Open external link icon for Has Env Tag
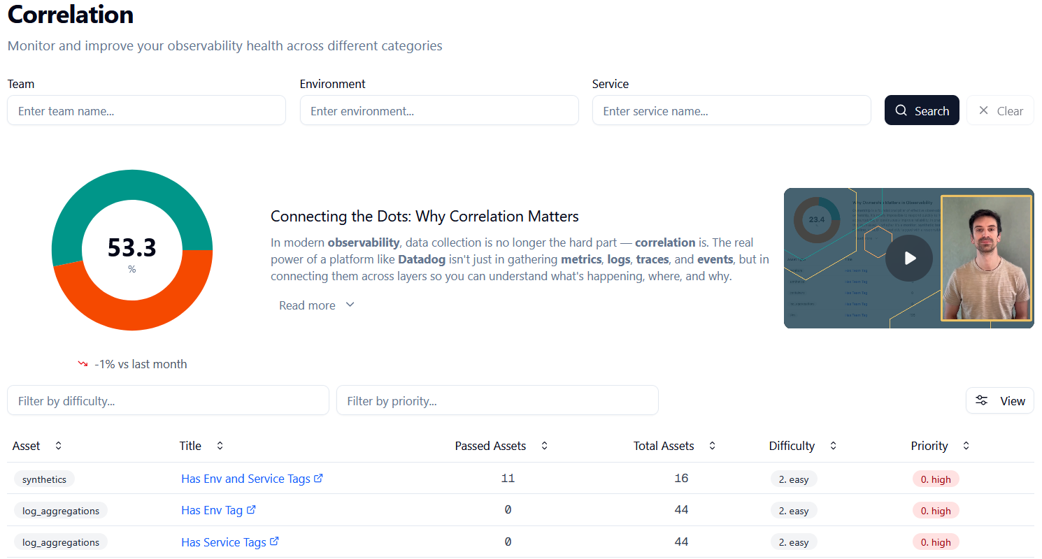 (252, 510)
